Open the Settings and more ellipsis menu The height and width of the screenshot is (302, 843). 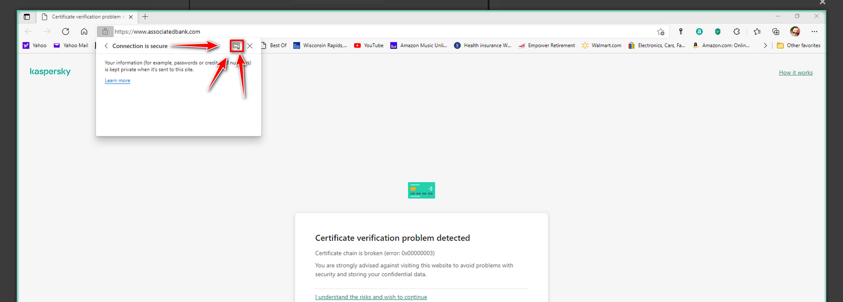click(814, 31)
